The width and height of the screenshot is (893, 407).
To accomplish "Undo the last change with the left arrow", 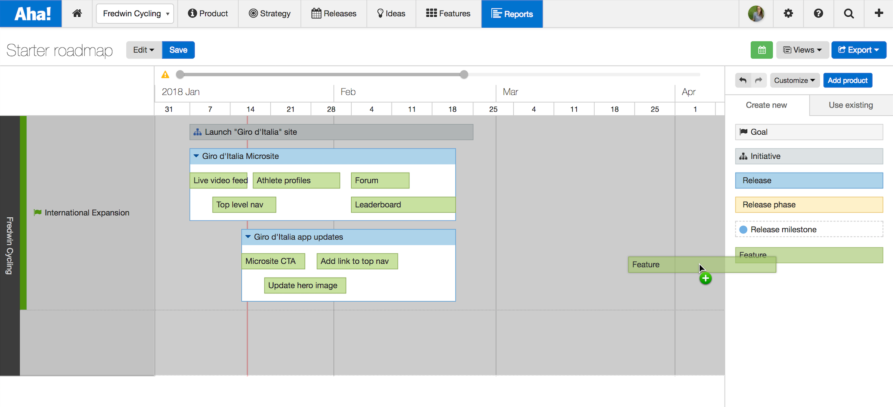I will pyautogui.click(x=743, y=80).
